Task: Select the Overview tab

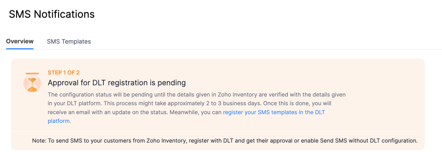Action: [x=20, y=41]
